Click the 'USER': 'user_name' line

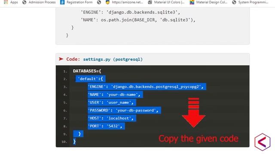point(112,103)
